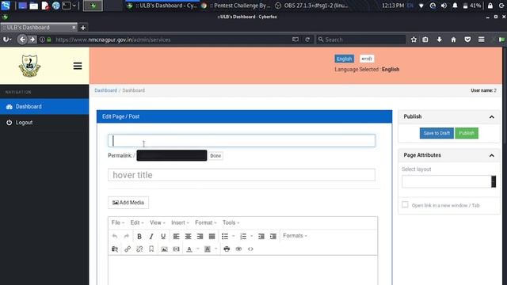
Task: Align text left in the editor
Action: click(x=176, y=236)
